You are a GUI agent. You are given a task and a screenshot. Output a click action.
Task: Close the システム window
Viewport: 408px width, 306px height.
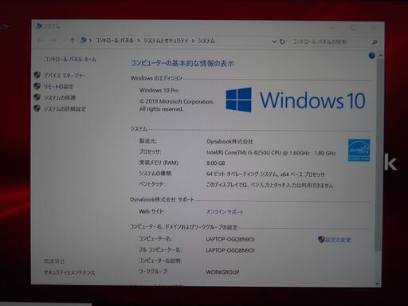tap(374, 28)
